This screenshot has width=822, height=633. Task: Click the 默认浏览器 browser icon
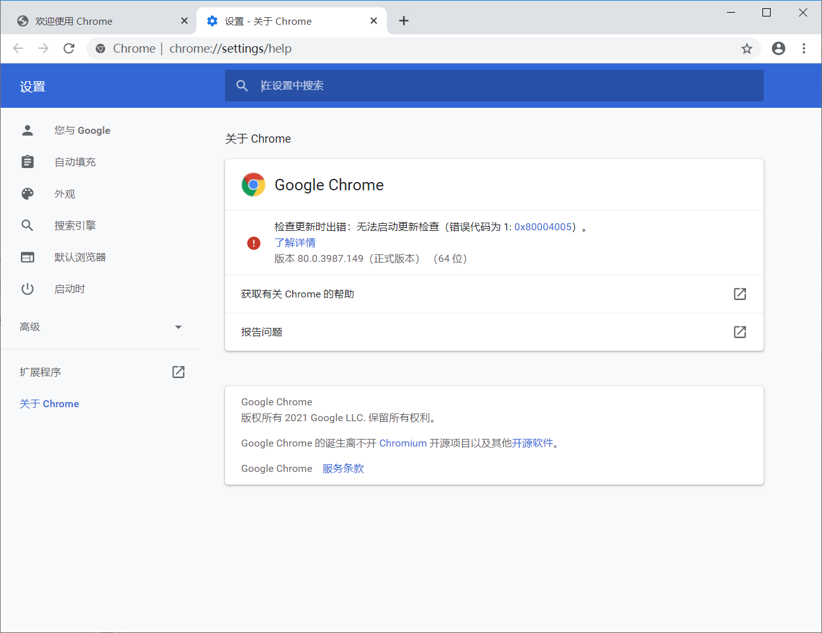[27, 257]
